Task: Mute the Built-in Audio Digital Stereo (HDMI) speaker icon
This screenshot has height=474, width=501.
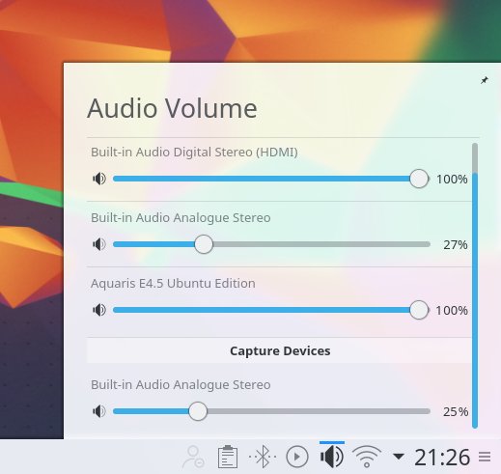Action: pyautogui.click(x=99, y=179)
